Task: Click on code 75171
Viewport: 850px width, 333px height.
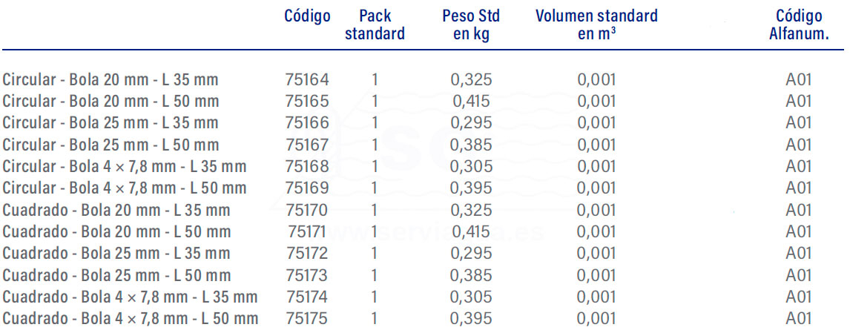Action: click(306, 232)
